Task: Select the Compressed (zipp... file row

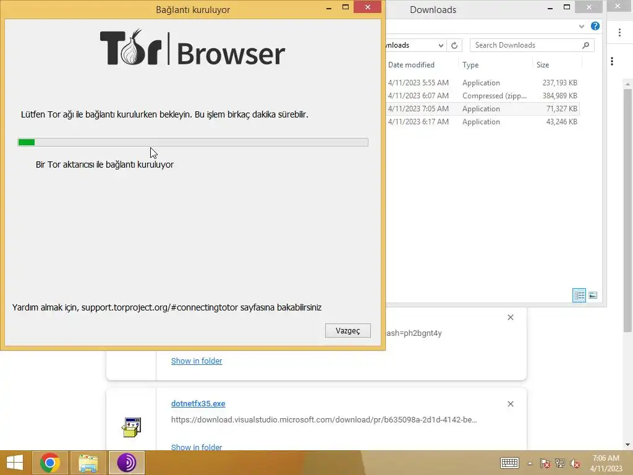Action: click(483, 96)
